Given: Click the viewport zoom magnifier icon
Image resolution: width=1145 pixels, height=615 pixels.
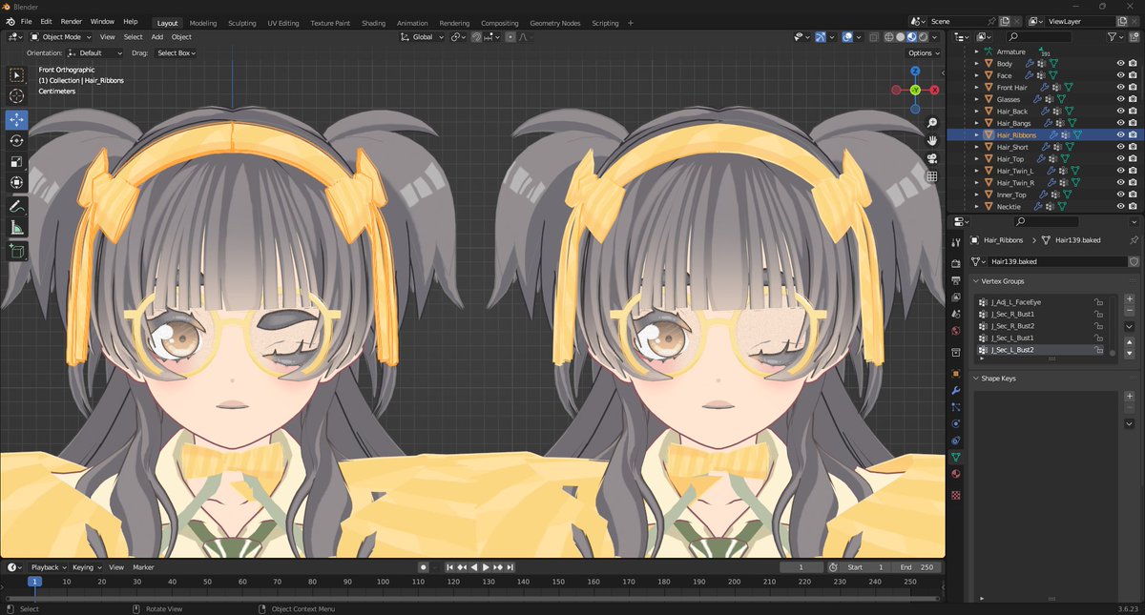Looking at the screenshot, I should coord(931,123).
